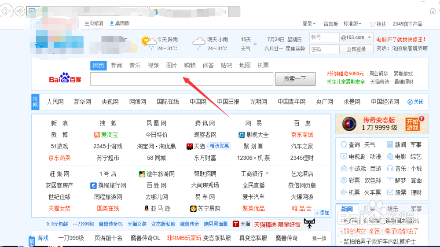Select the 图片 search tab
This screenshot has height=247, width=440.
coord(172,66)
